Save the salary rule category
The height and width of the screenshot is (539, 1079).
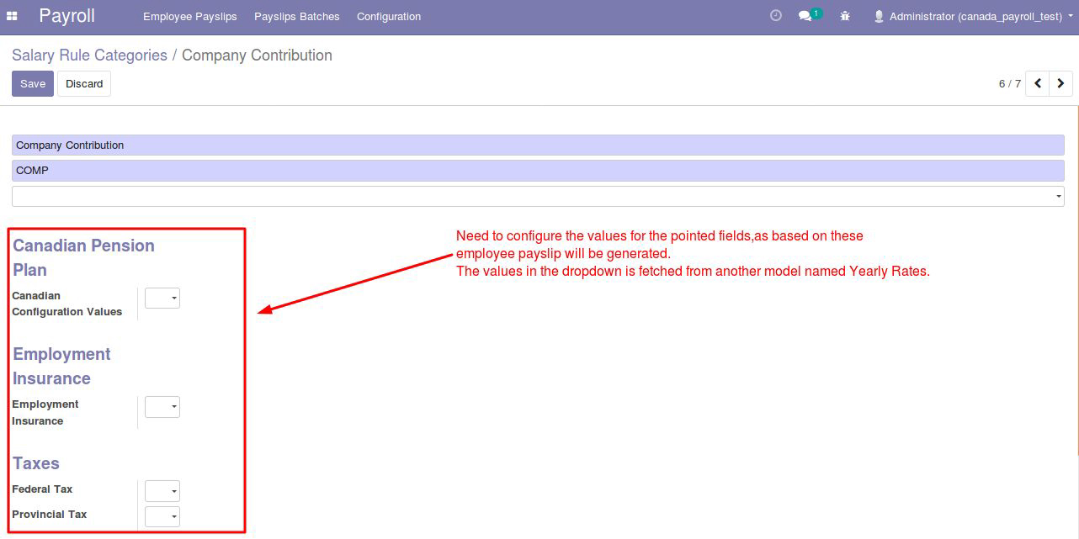pyautogui.click(x=33, y=83)
